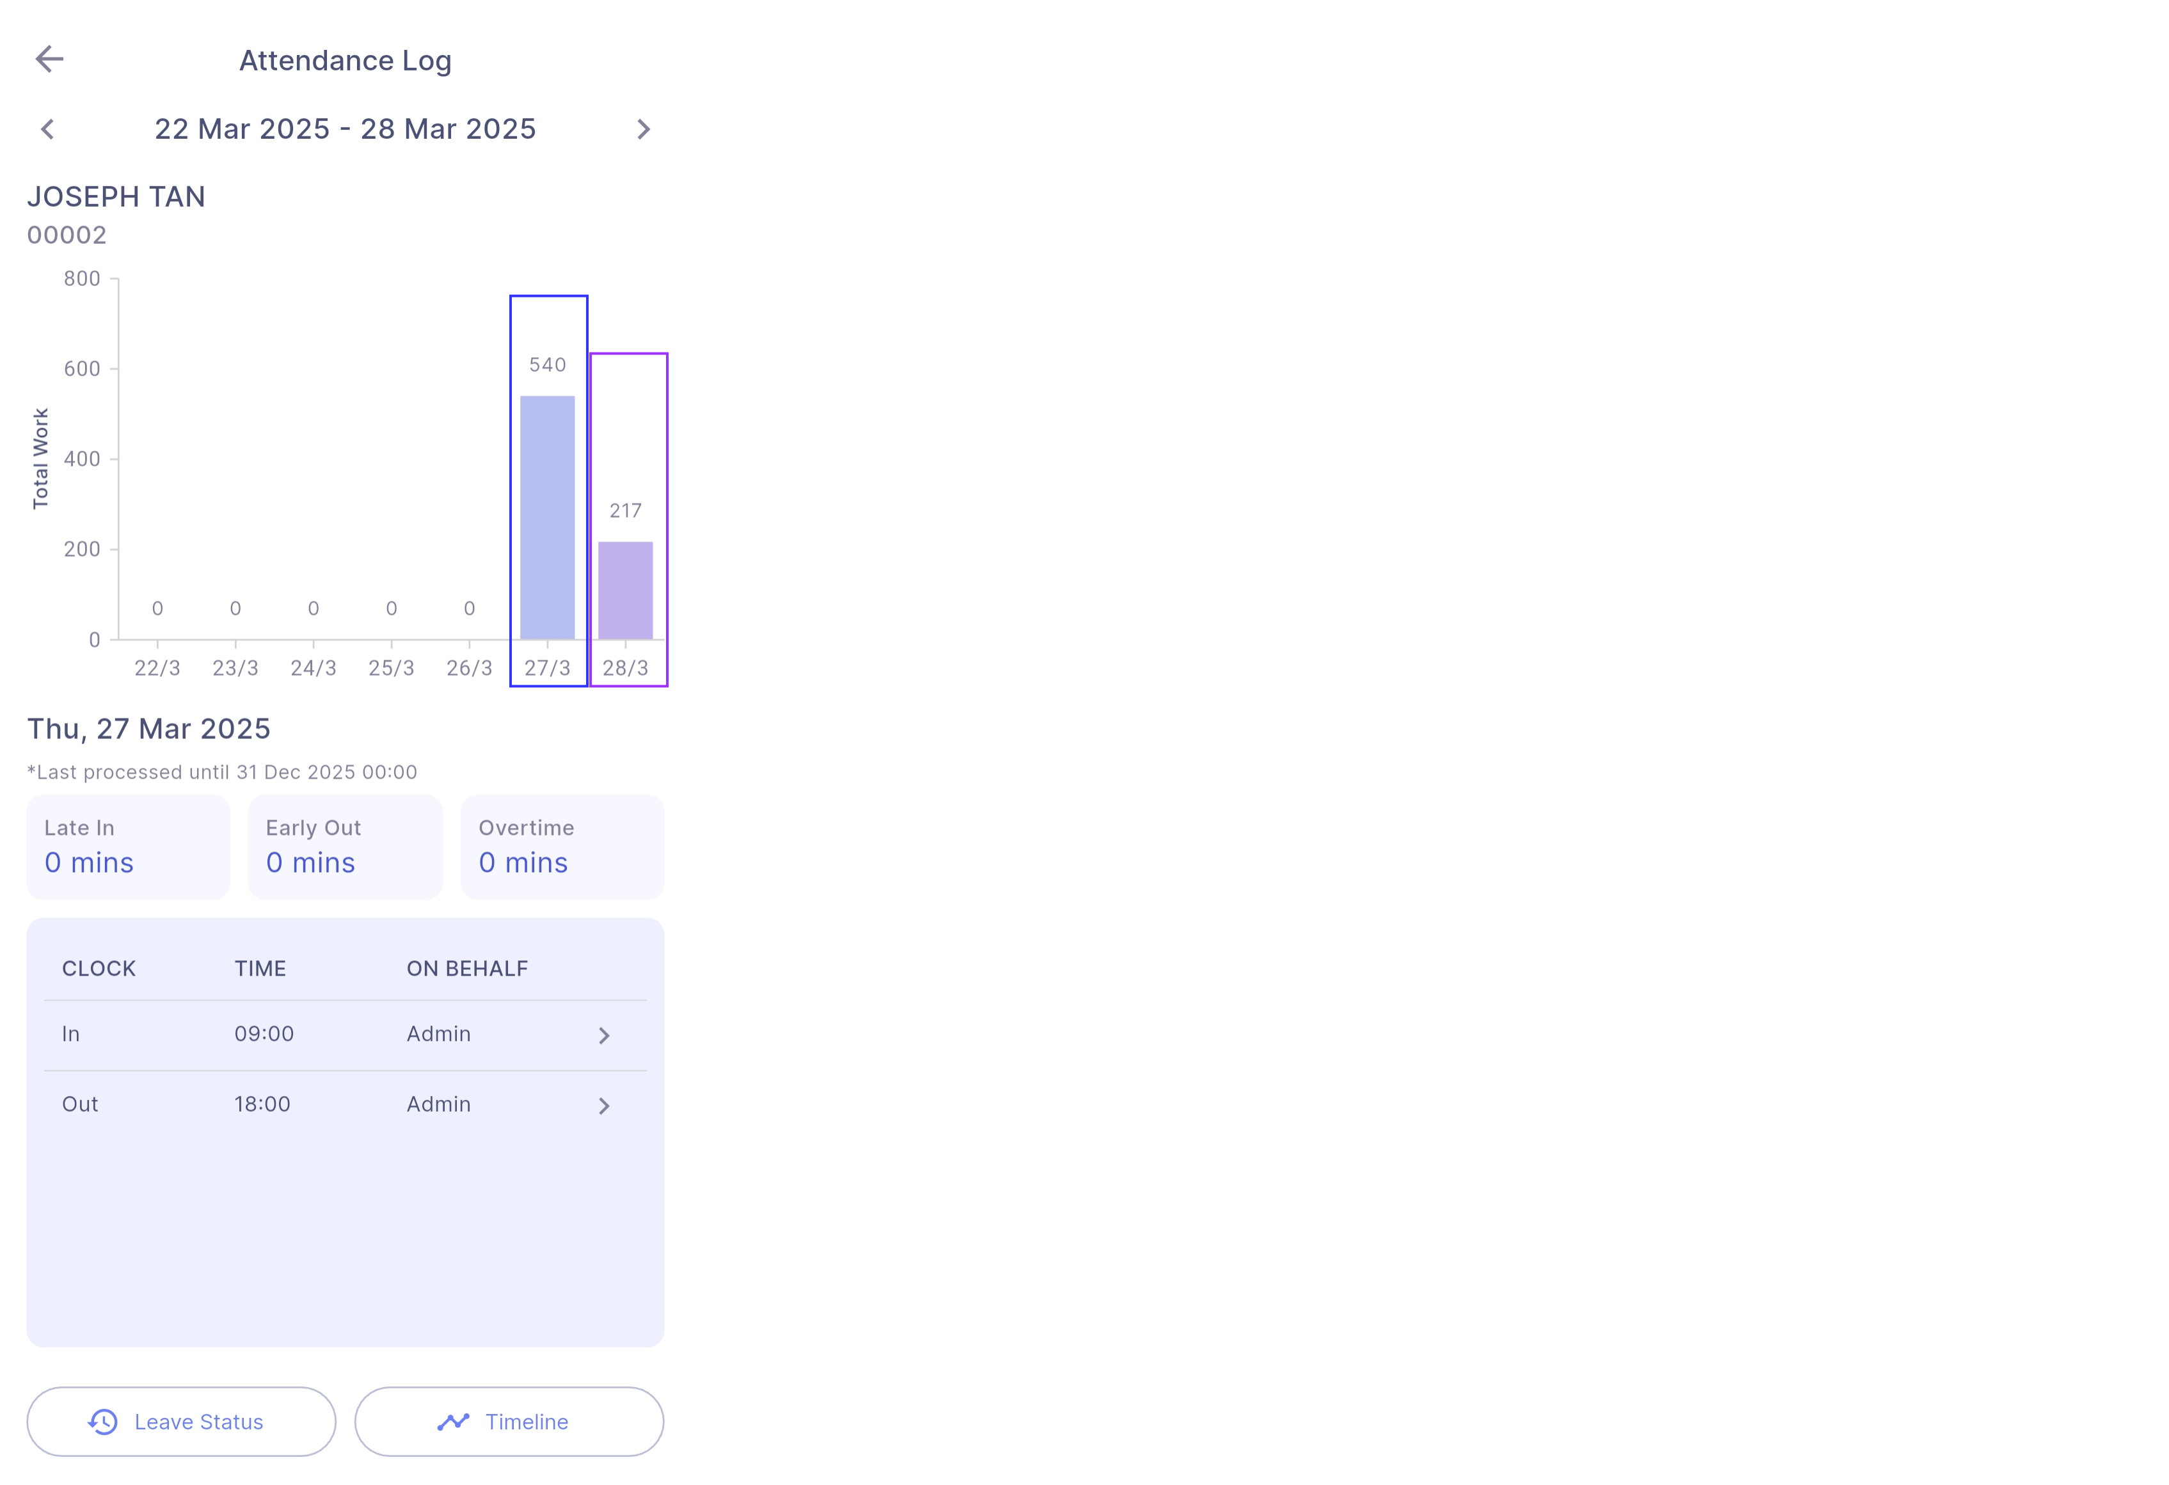Open the Clock Out row at 18:00
The height and width of the screenshot is (1485, 2169).
tap(346, 1105)
